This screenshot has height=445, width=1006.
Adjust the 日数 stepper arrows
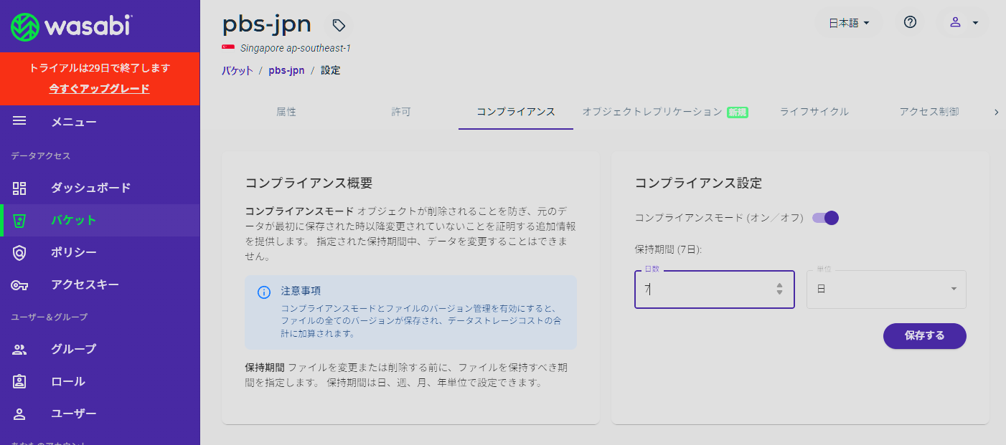(x=779, y=290)
